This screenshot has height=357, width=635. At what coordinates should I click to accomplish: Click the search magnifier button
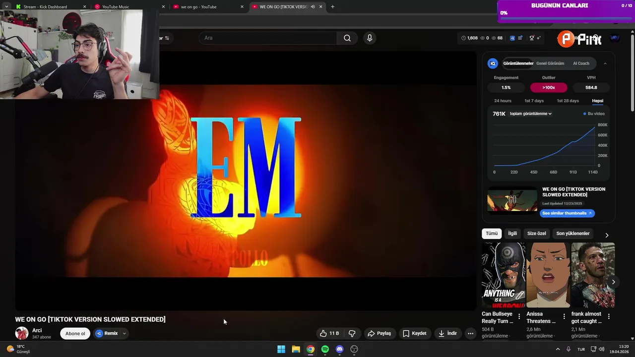coord(347,38)
